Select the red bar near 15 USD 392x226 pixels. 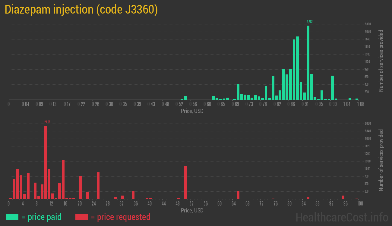(63, 179)
